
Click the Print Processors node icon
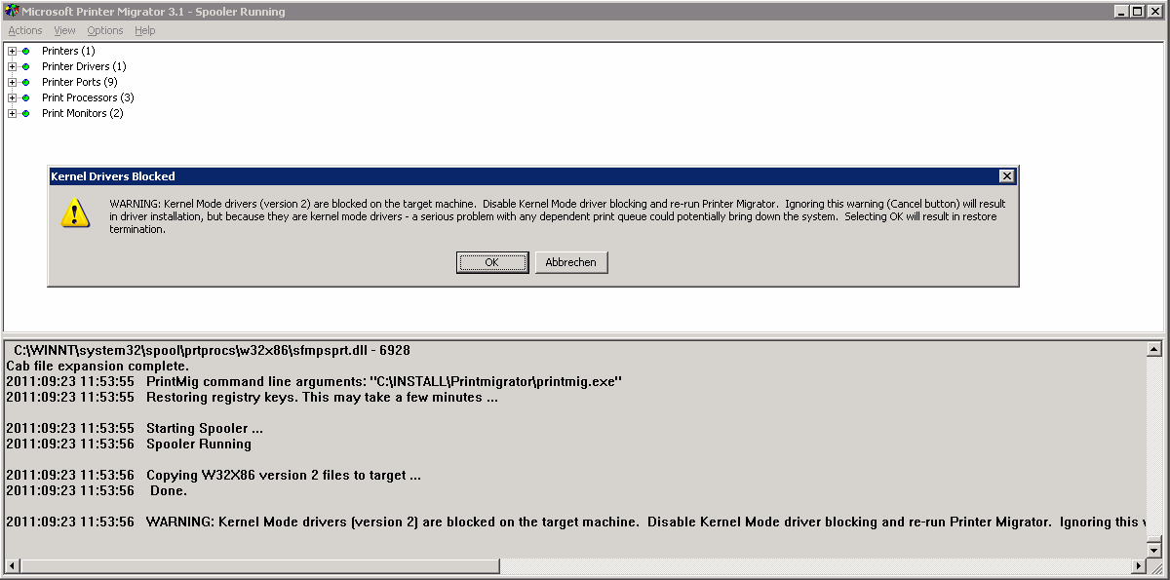(26, 97)
